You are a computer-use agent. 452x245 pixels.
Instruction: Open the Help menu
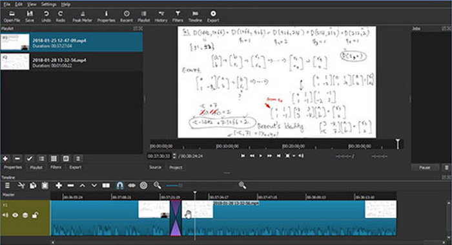coord(66,5)
